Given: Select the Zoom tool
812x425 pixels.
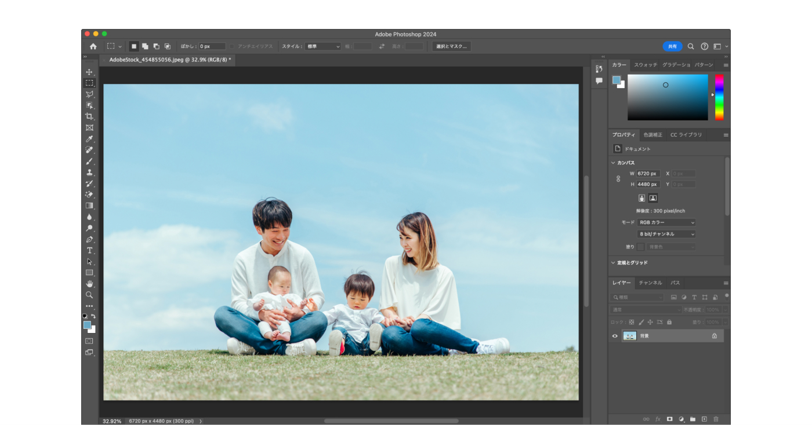Looking at the screenshot, I should tap(89, 295).
